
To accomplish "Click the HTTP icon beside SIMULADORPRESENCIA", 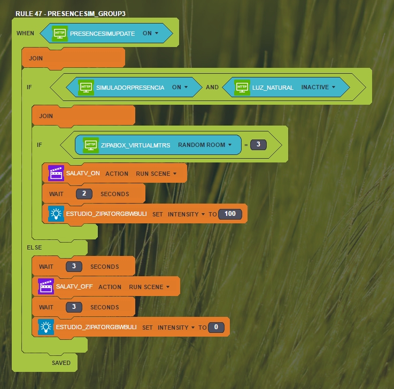I will tap(86, 87).
